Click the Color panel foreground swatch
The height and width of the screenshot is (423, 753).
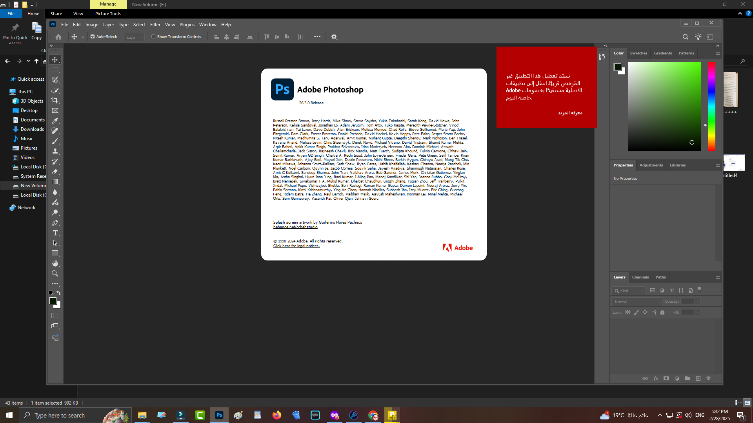[x=618, y=67]
